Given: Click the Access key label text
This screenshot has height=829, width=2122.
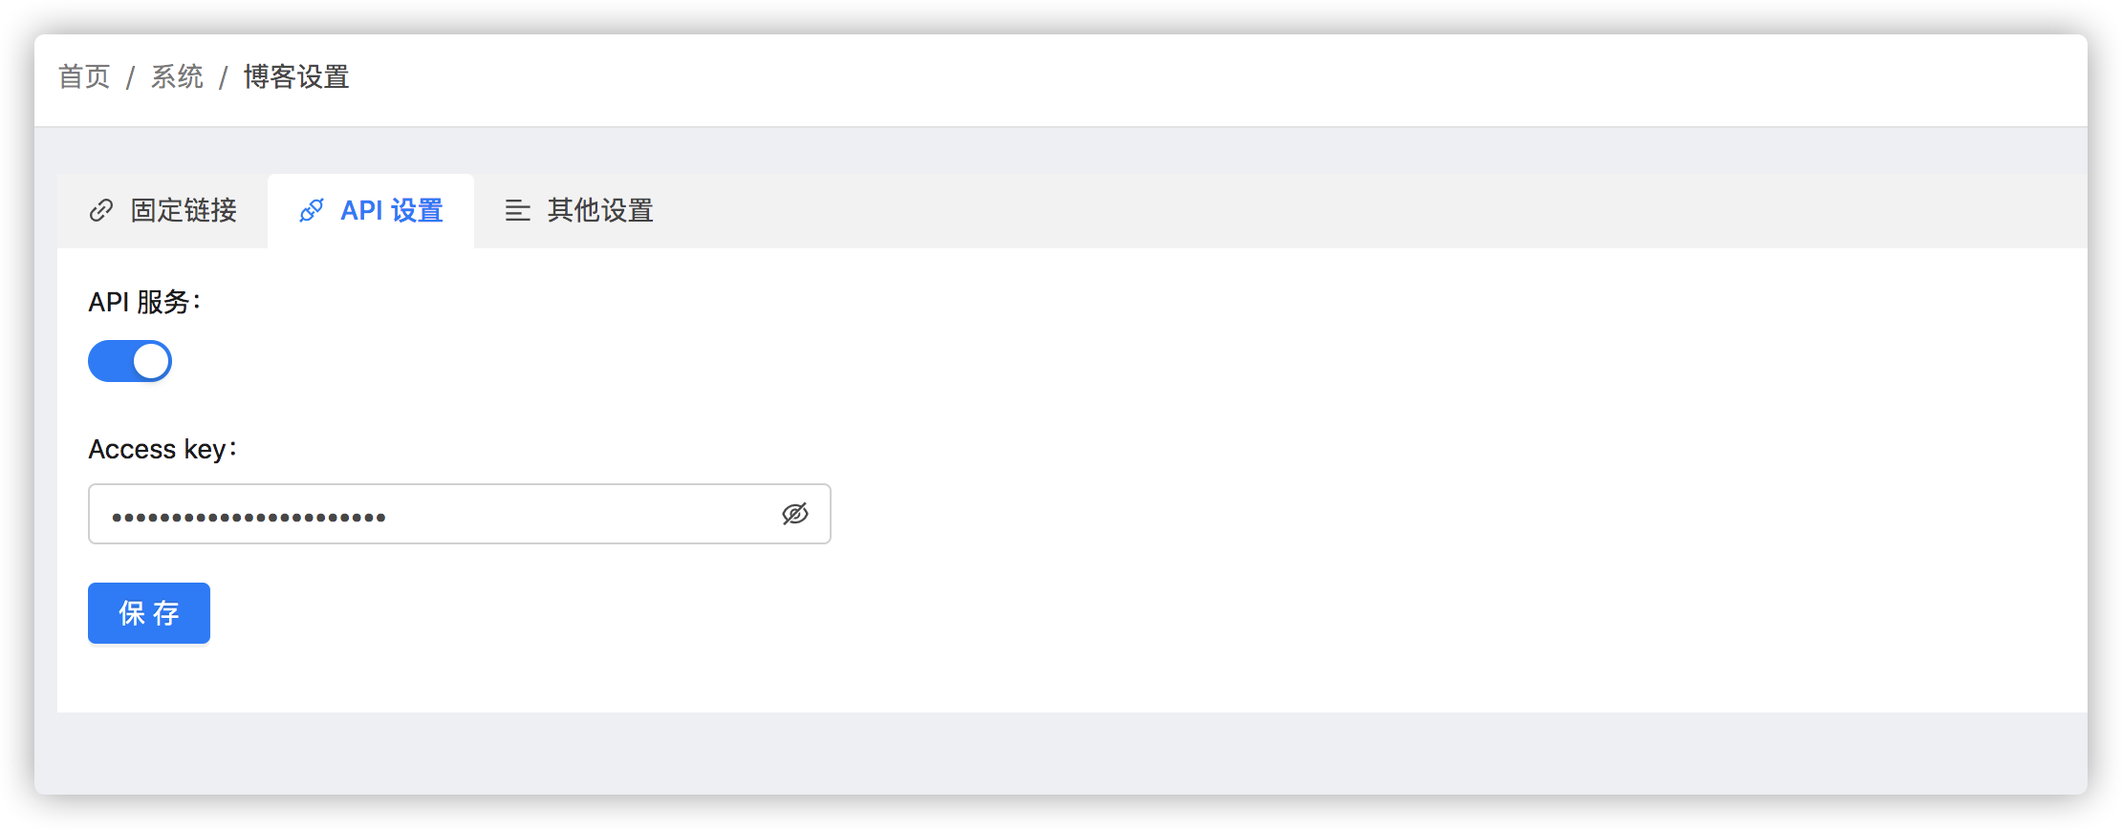Looking at the screenshot, I should coord(162,449).
